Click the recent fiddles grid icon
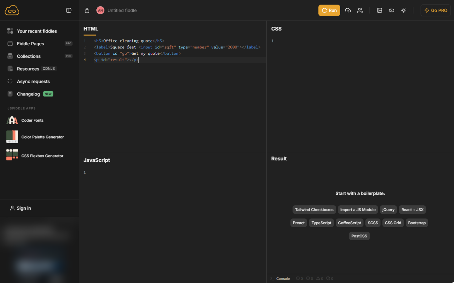454x283 pixels. coord(10,31)
